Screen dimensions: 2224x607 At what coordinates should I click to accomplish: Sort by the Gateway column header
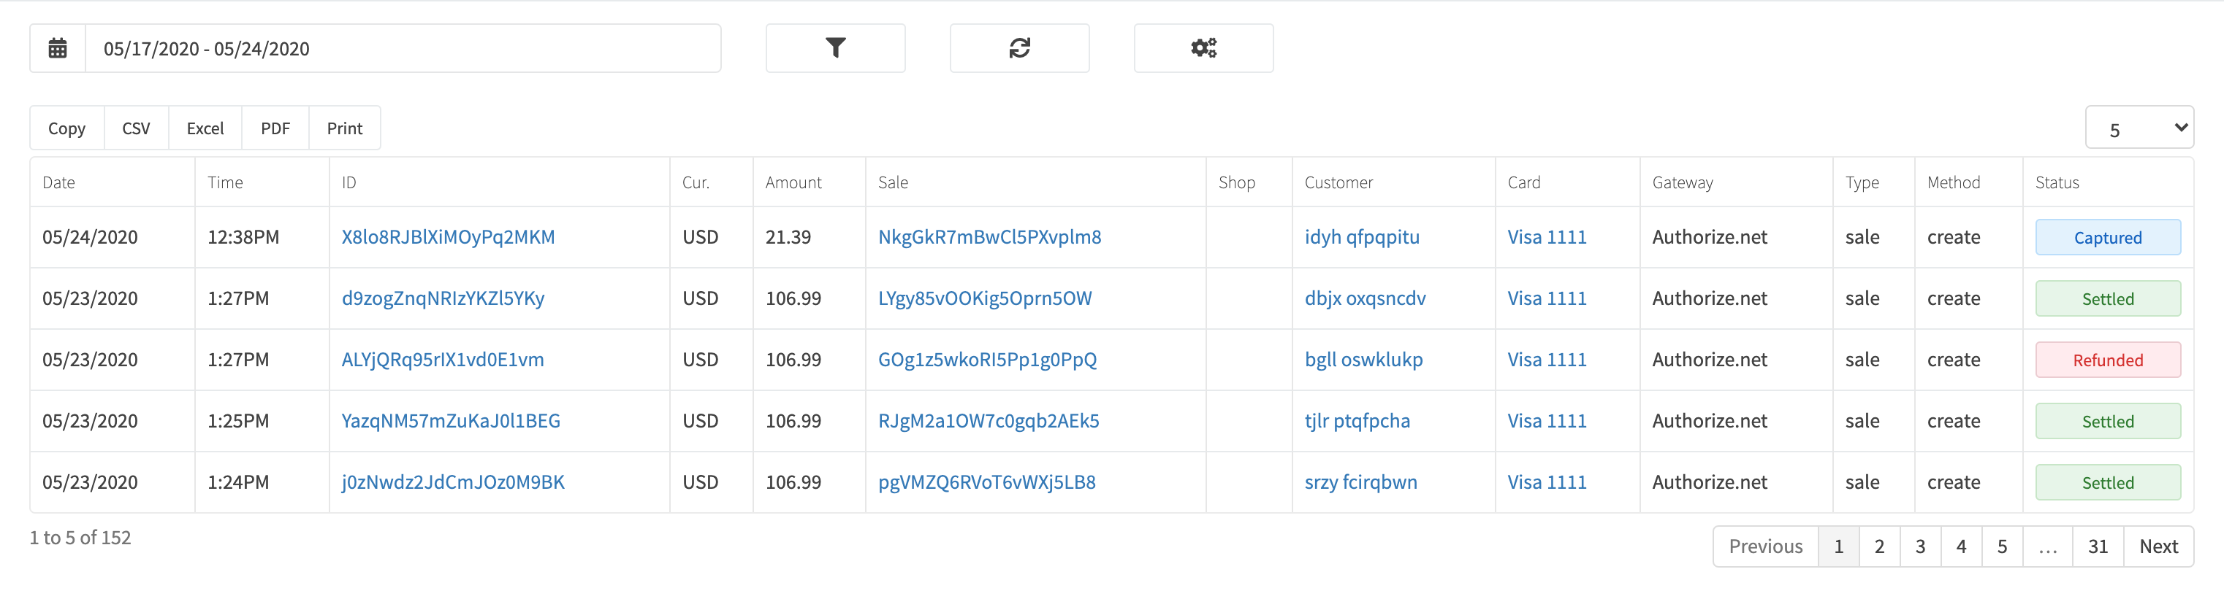[1735, 182]
